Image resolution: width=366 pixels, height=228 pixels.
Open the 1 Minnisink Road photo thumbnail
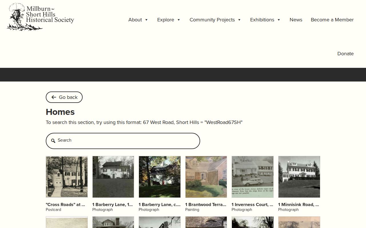299,177
